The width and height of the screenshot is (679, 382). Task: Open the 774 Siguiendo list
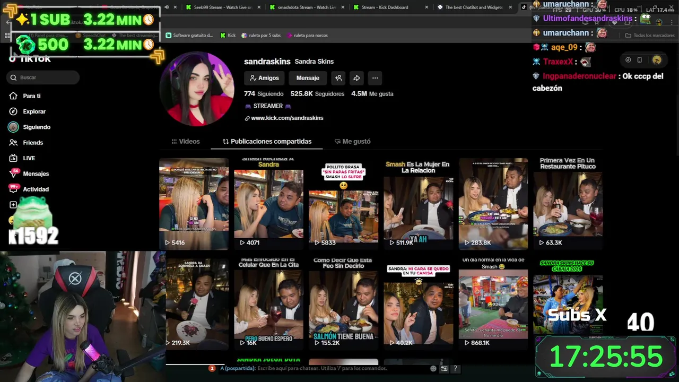click(264, 93)
